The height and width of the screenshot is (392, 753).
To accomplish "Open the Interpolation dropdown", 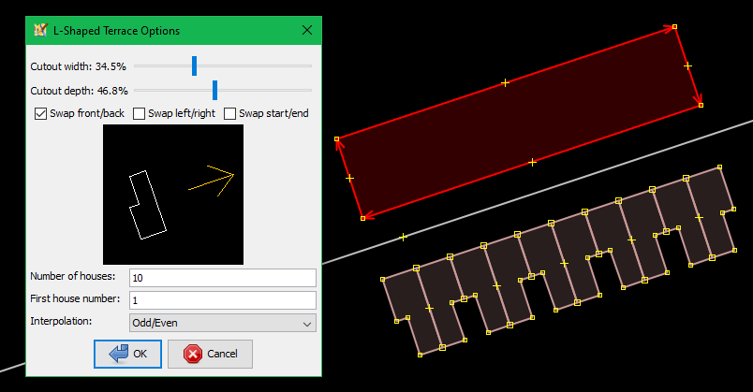I will coord(222,323).
